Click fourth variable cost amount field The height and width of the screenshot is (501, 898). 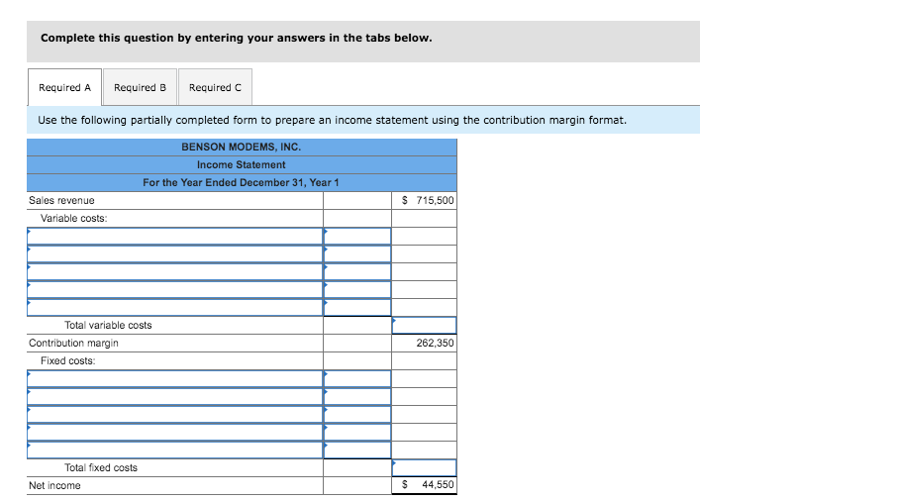tap(357, 289)
